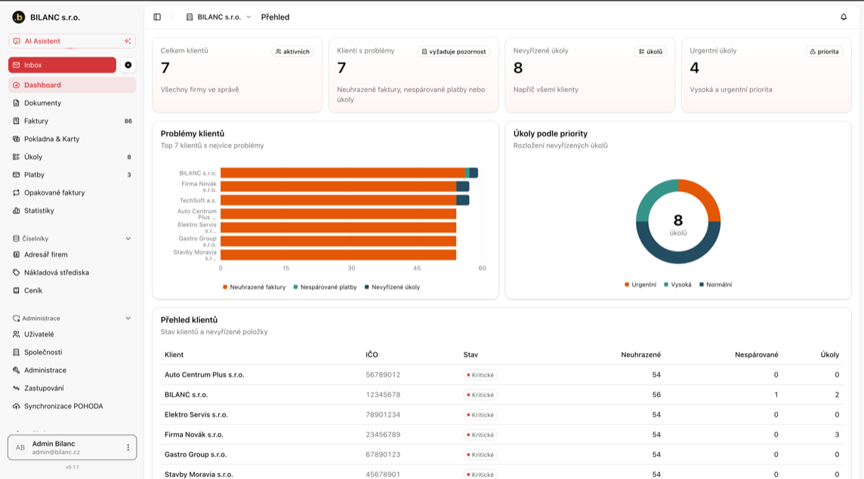The image size is (864, 479).
Task: Click the Opakované faktury repeat icon
Action: (16, 192)
